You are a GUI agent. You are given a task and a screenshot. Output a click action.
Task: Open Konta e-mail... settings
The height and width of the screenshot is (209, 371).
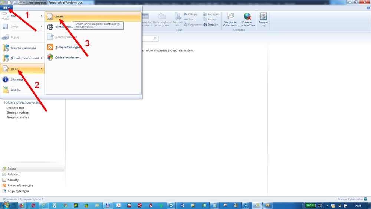tap(64, 27)
